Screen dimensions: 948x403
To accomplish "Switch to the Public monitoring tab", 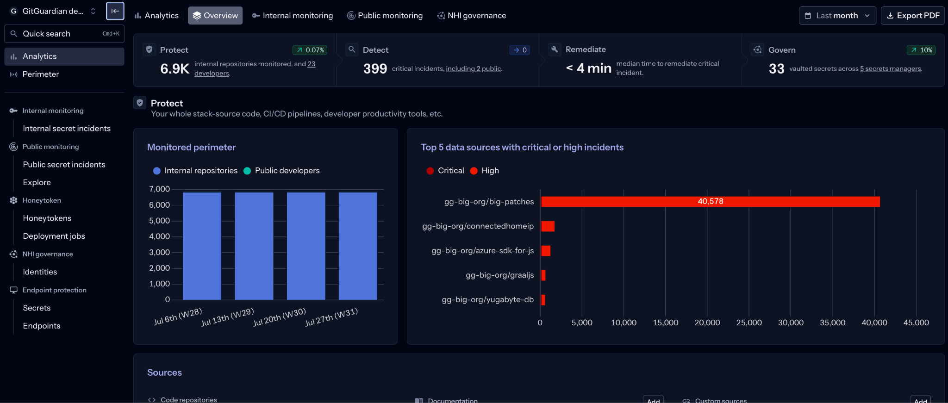I will point(385,16).
